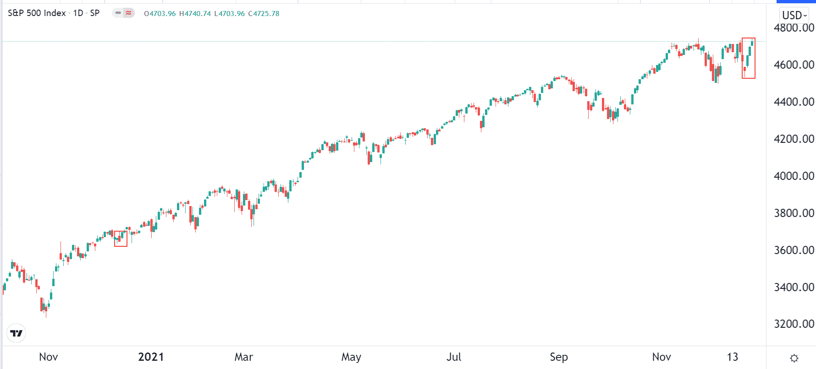Click the gray pill market status icon
Viewport: 816px width, 369px height.
click(x=118, y=13)
